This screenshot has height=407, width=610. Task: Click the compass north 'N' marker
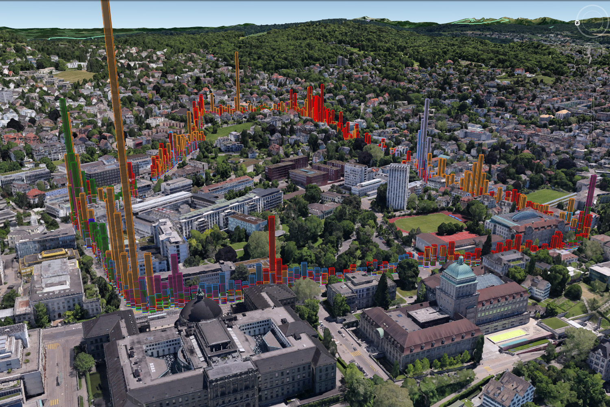tap(577, 23)
